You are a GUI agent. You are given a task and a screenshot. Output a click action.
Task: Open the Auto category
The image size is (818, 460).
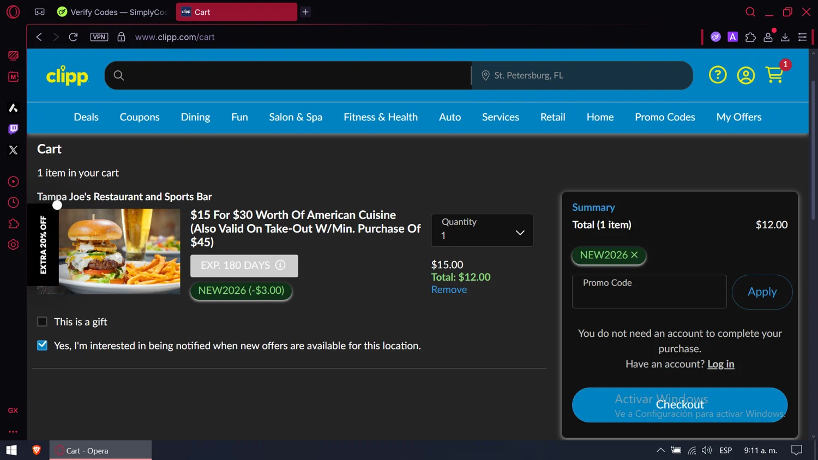[450, 117]
